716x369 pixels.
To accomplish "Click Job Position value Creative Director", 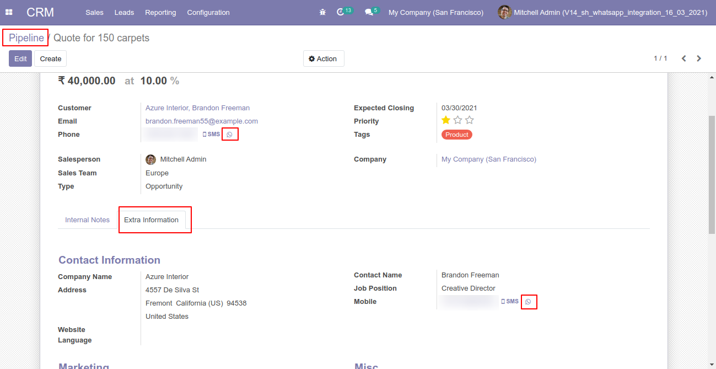I will [469, 288].
